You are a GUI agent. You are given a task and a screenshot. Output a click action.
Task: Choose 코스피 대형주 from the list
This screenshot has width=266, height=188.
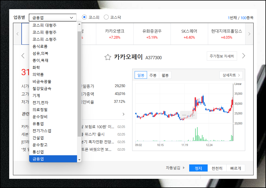(x=53, y=25)
